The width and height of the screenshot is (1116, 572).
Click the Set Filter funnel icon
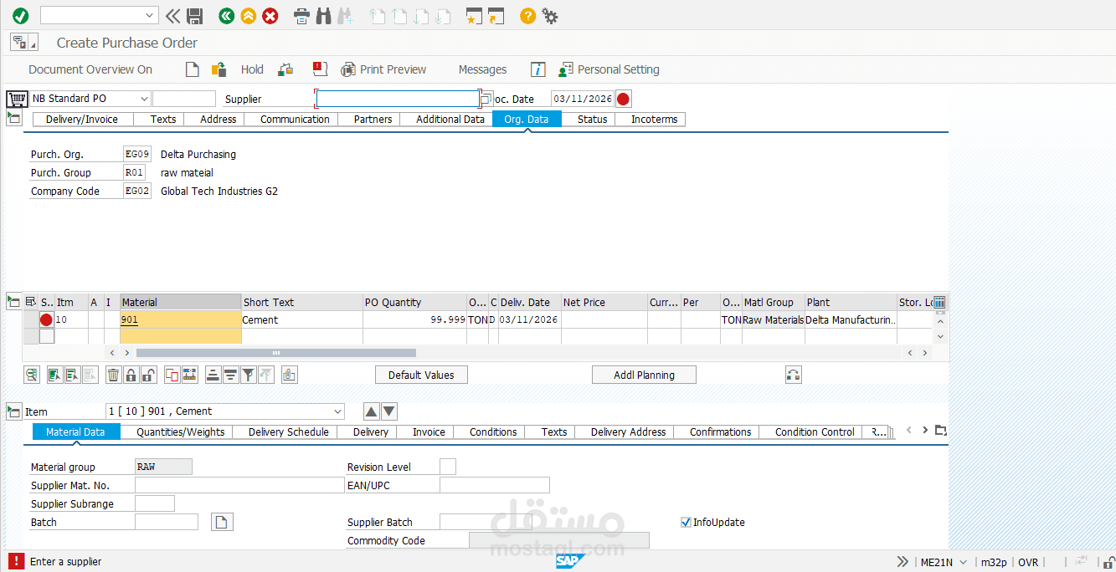pyautogui.click(x=248, y=375)
